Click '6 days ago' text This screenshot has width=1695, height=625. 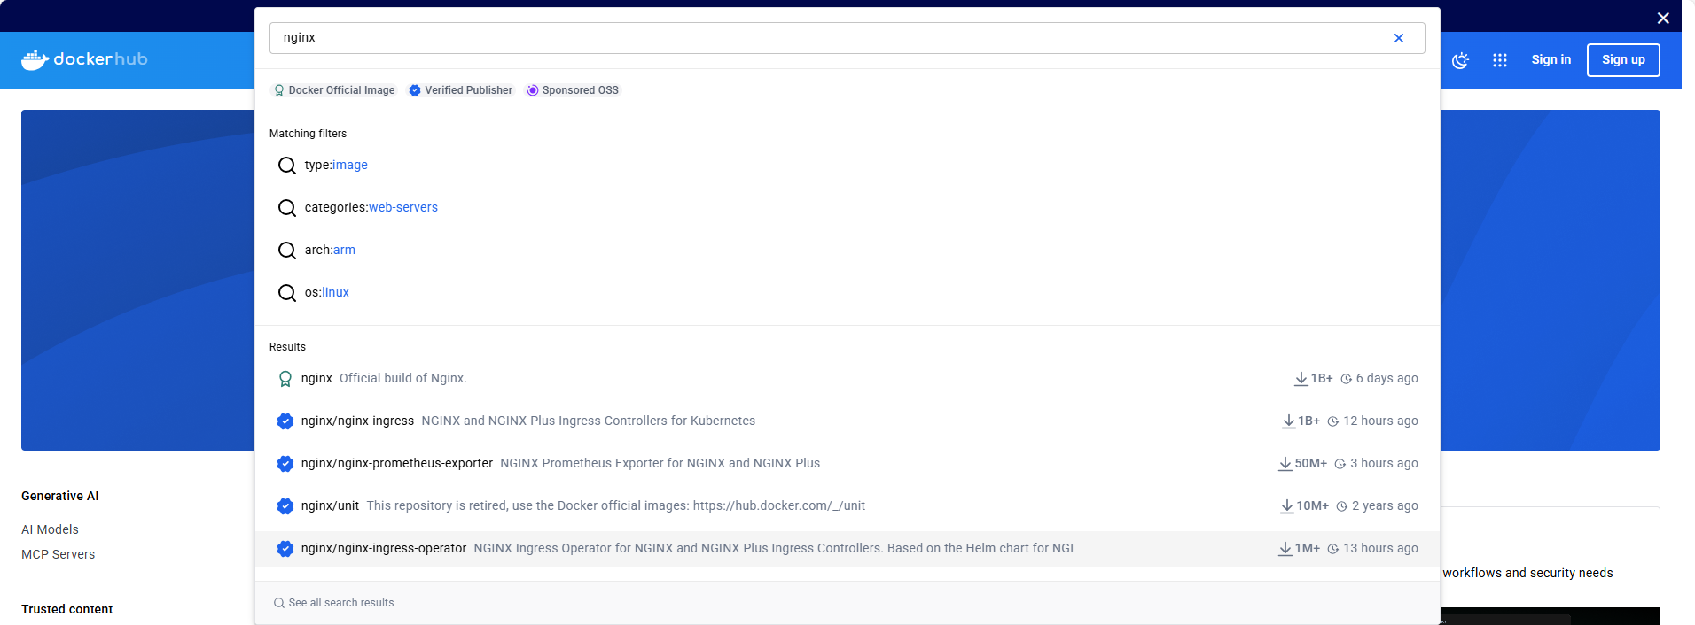click(x=1386, y=378)
